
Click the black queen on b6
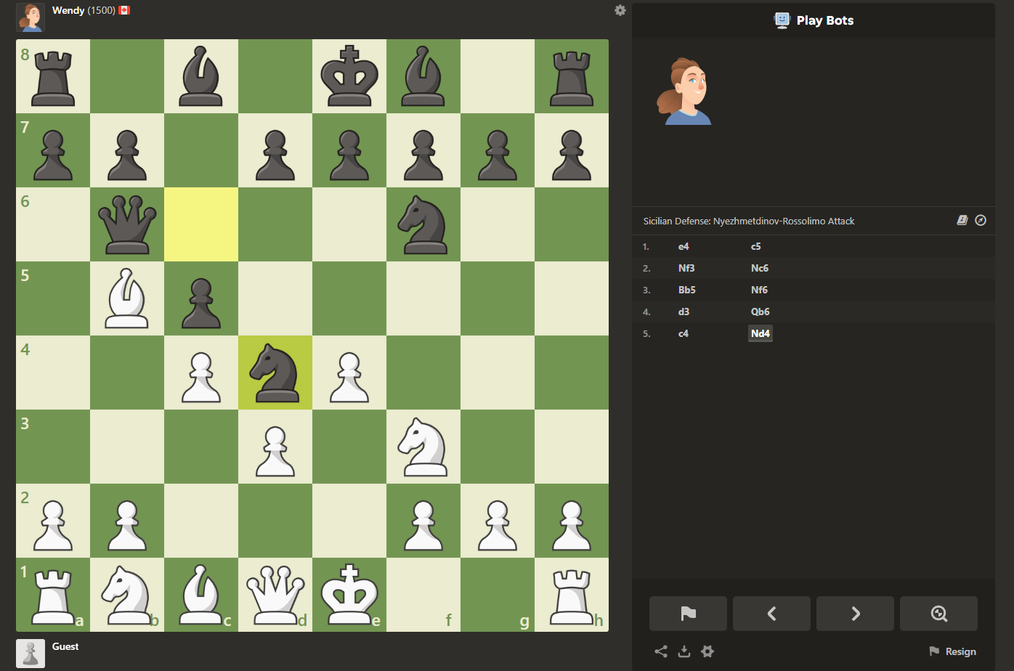(127, 224)
